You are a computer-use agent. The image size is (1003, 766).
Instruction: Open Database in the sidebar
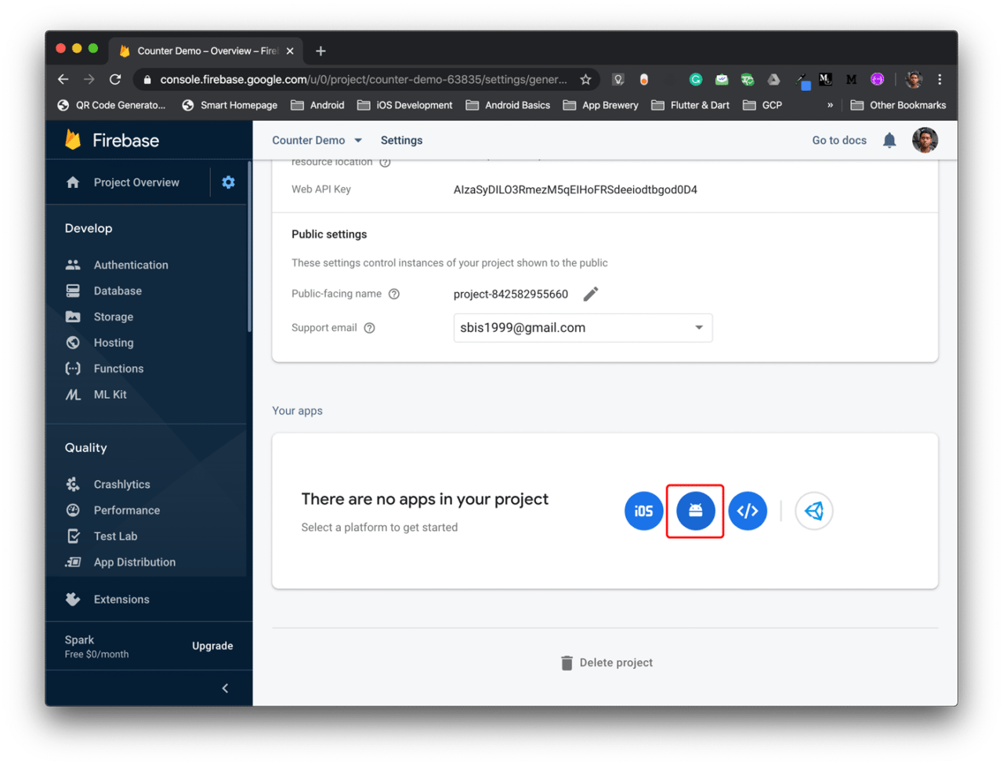118,291
